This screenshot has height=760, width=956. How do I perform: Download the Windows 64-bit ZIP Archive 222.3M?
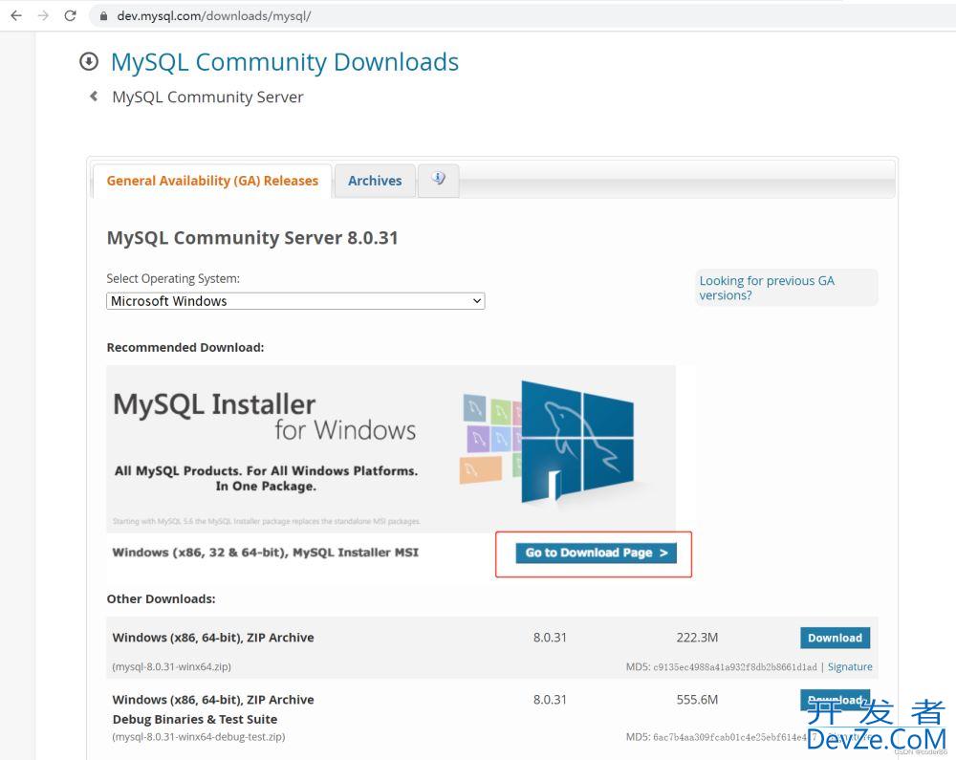[x=835, y=638]
